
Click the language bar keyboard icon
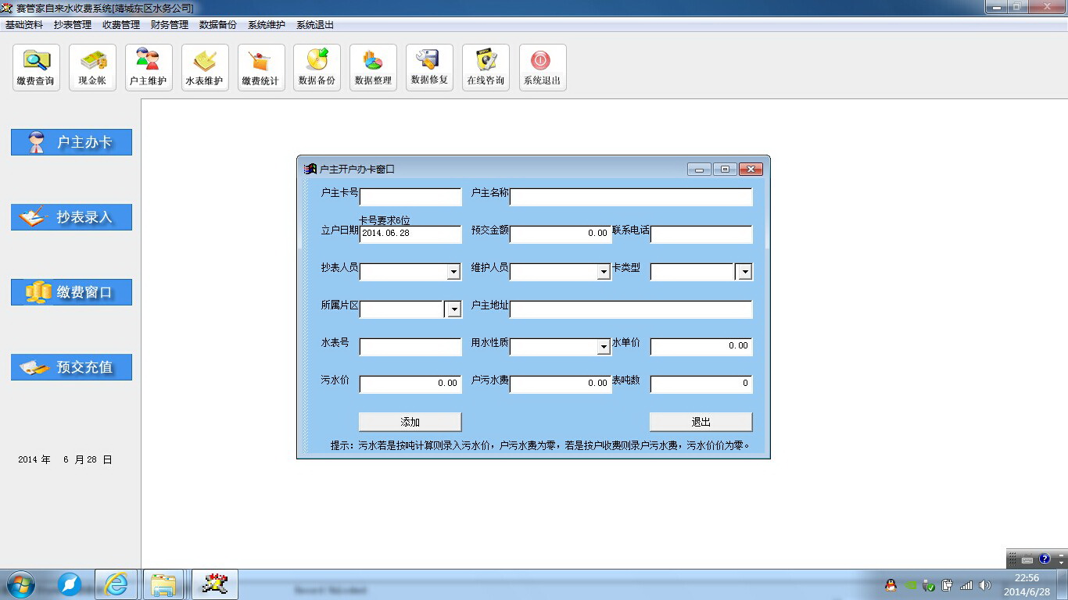click(x=1027, y=559)
